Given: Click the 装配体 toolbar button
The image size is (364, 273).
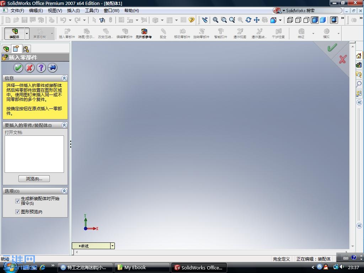Looking at the screenshot, I should click(x=14, y=34).
